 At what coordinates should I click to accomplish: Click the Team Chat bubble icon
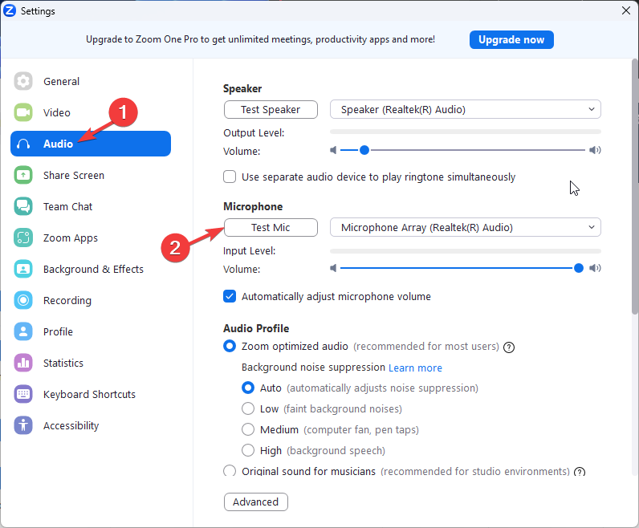23,206
